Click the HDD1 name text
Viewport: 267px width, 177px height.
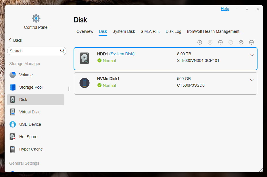(x=102, y=54)
